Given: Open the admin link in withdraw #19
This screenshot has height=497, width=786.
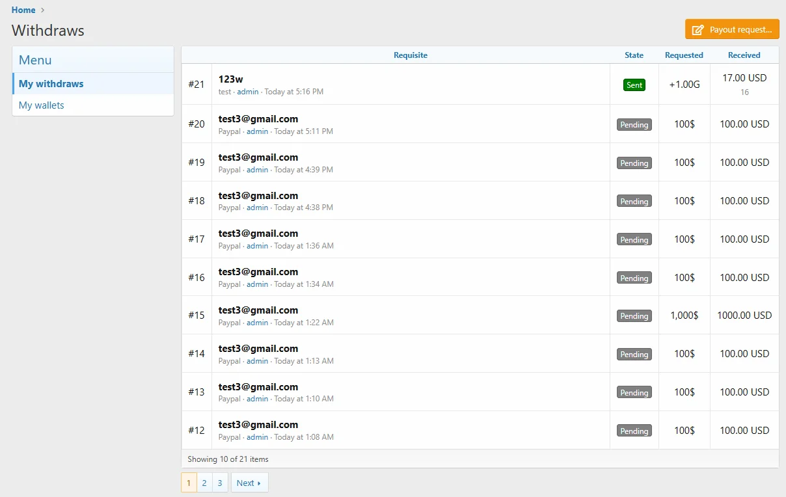Looking at the screenshot, I should point(257,170).
